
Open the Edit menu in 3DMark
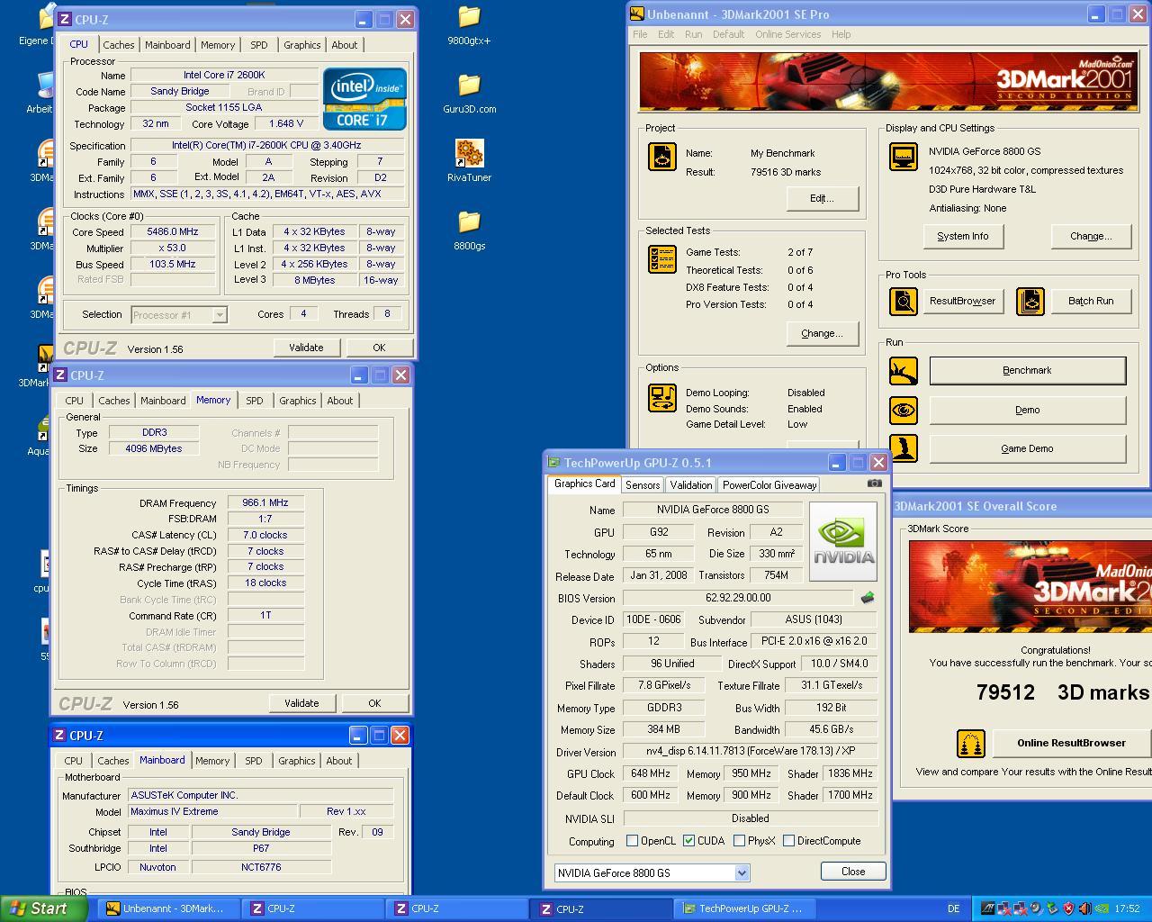pyautogui.click(x=666, y=34)
